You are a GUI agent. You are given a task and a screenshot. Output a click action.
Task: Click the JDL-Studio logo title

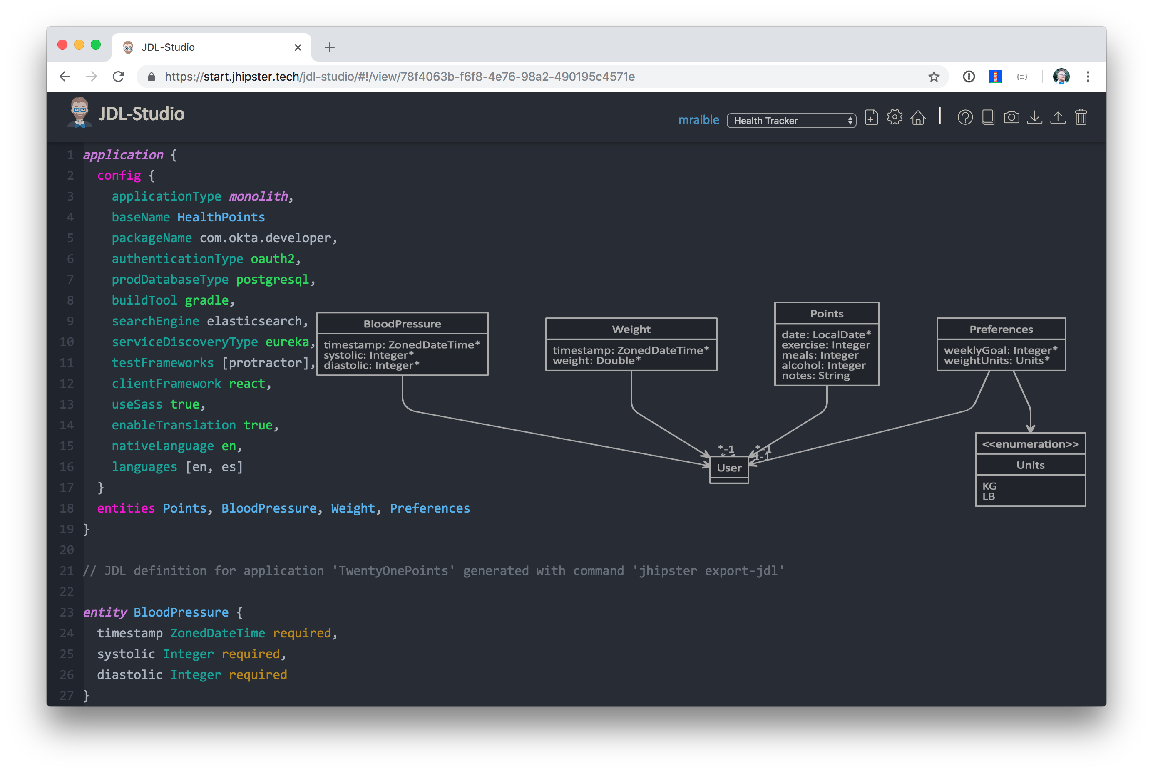click(x=141, y=114)
